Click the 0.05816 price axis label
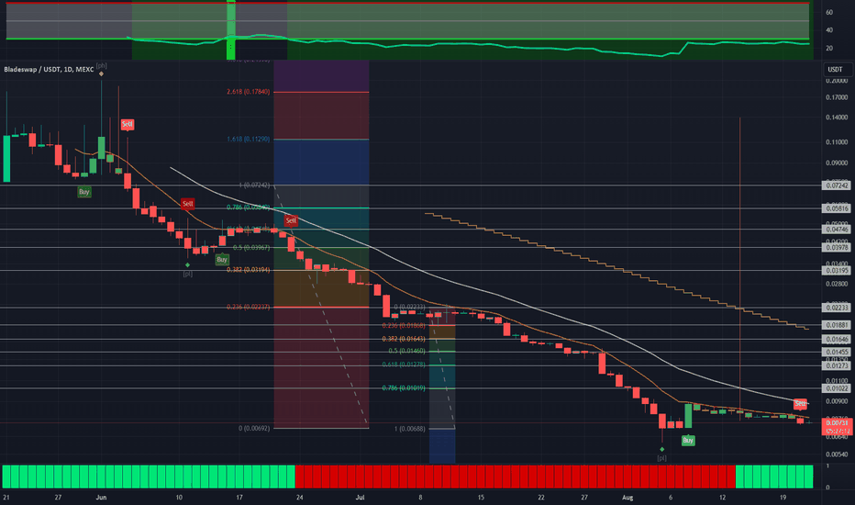 pyautogui.click(x=837, y=208)
